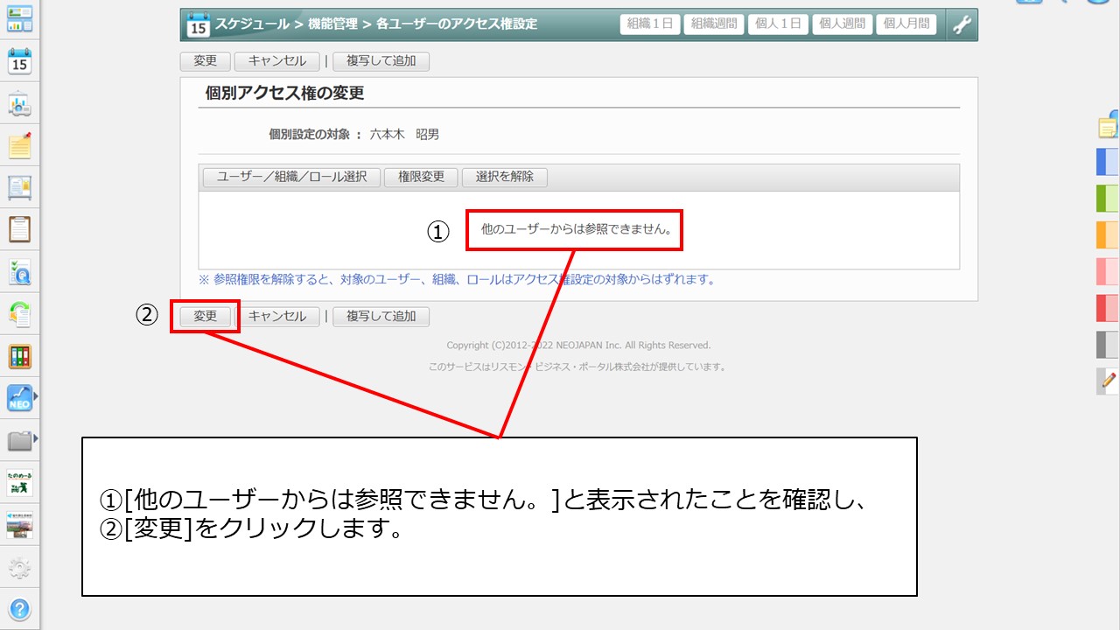Click ユーザー／組織／ロール選択 button
The image size is (1120, 630).
pos(291,177)
